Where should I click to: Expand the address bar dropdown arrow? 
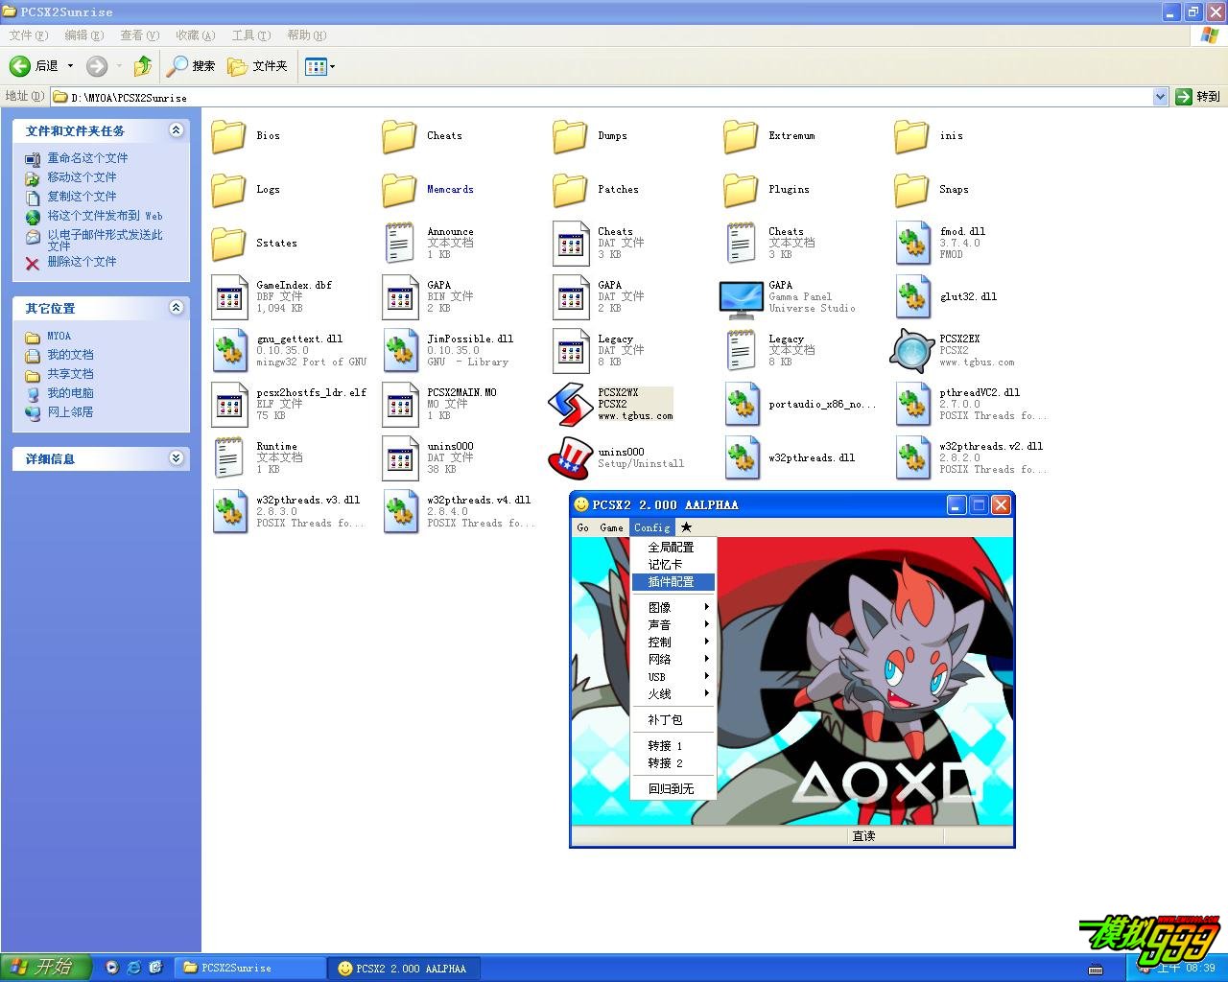tap(1160, 97)
